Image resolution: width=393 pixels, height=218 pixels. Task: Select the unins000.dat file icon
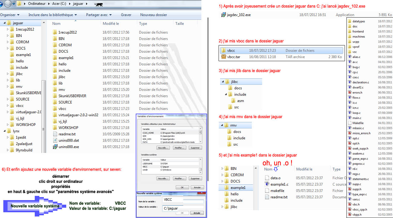click(55, 140)
